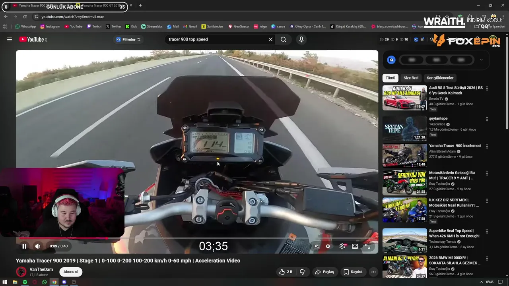The image size is (509, 286).
Task: Click the IQ icon in the player controls
Action: (x=317, y=246)
